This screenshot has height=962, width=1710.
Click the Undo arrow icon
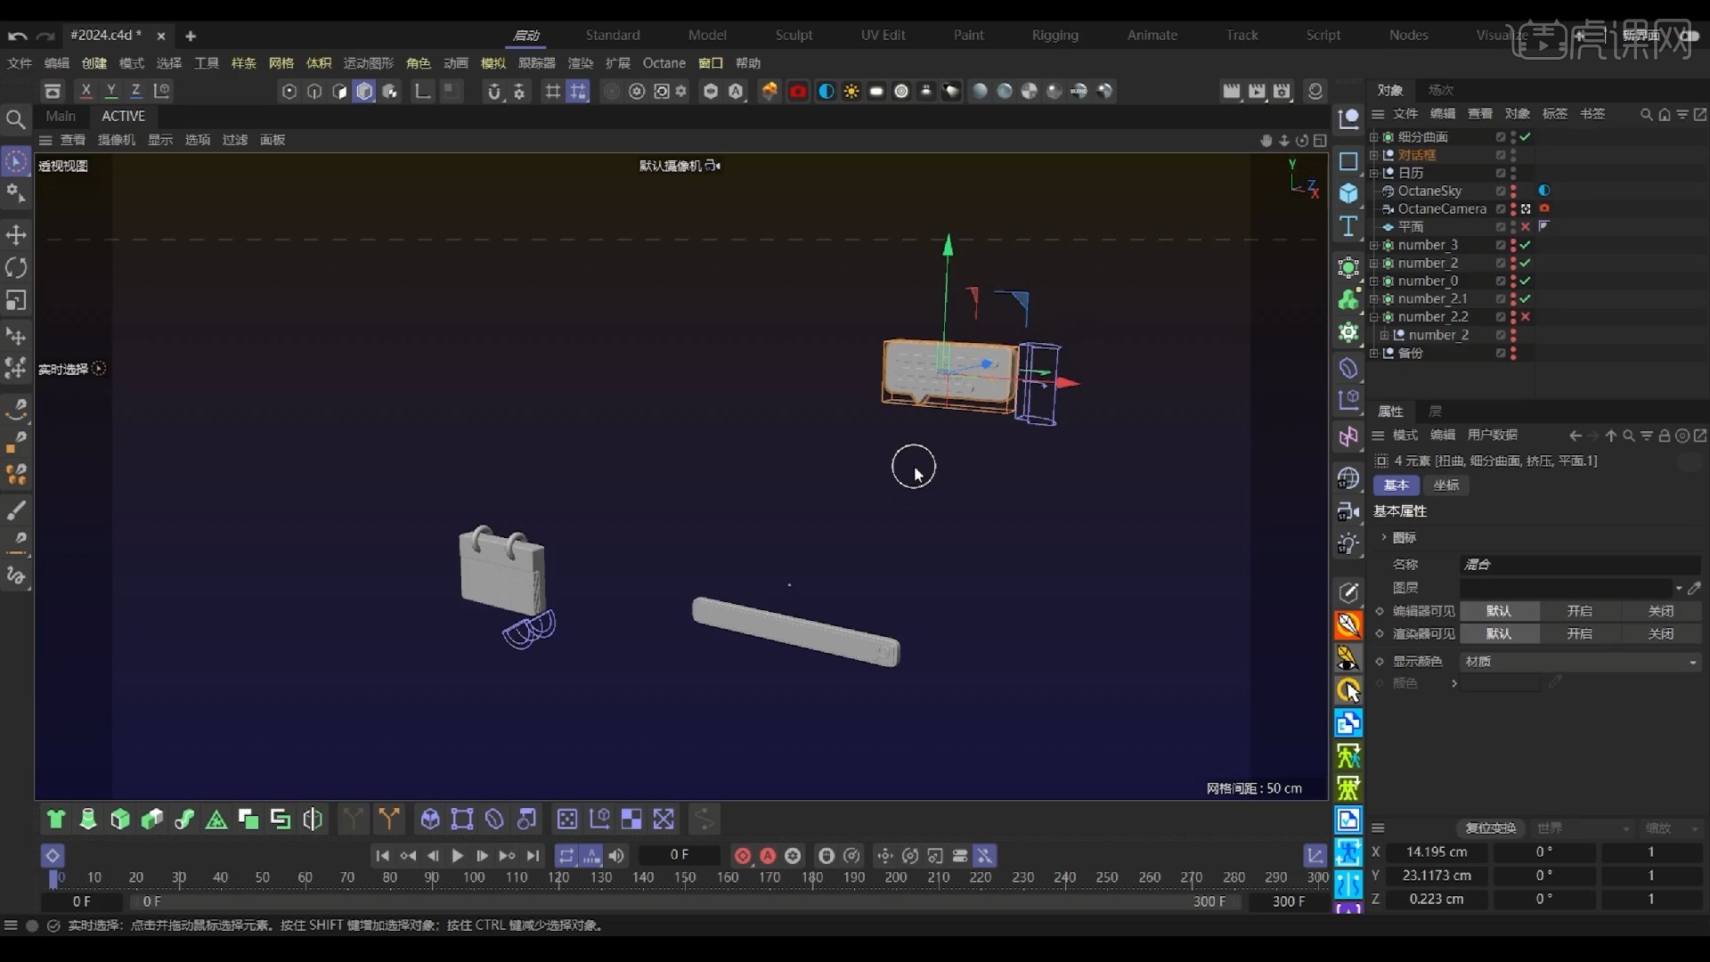17,36
